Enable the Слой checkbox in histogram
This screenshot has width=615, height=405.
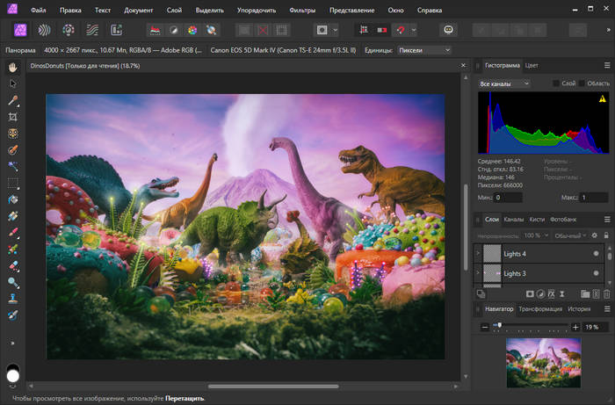point(557,83)
